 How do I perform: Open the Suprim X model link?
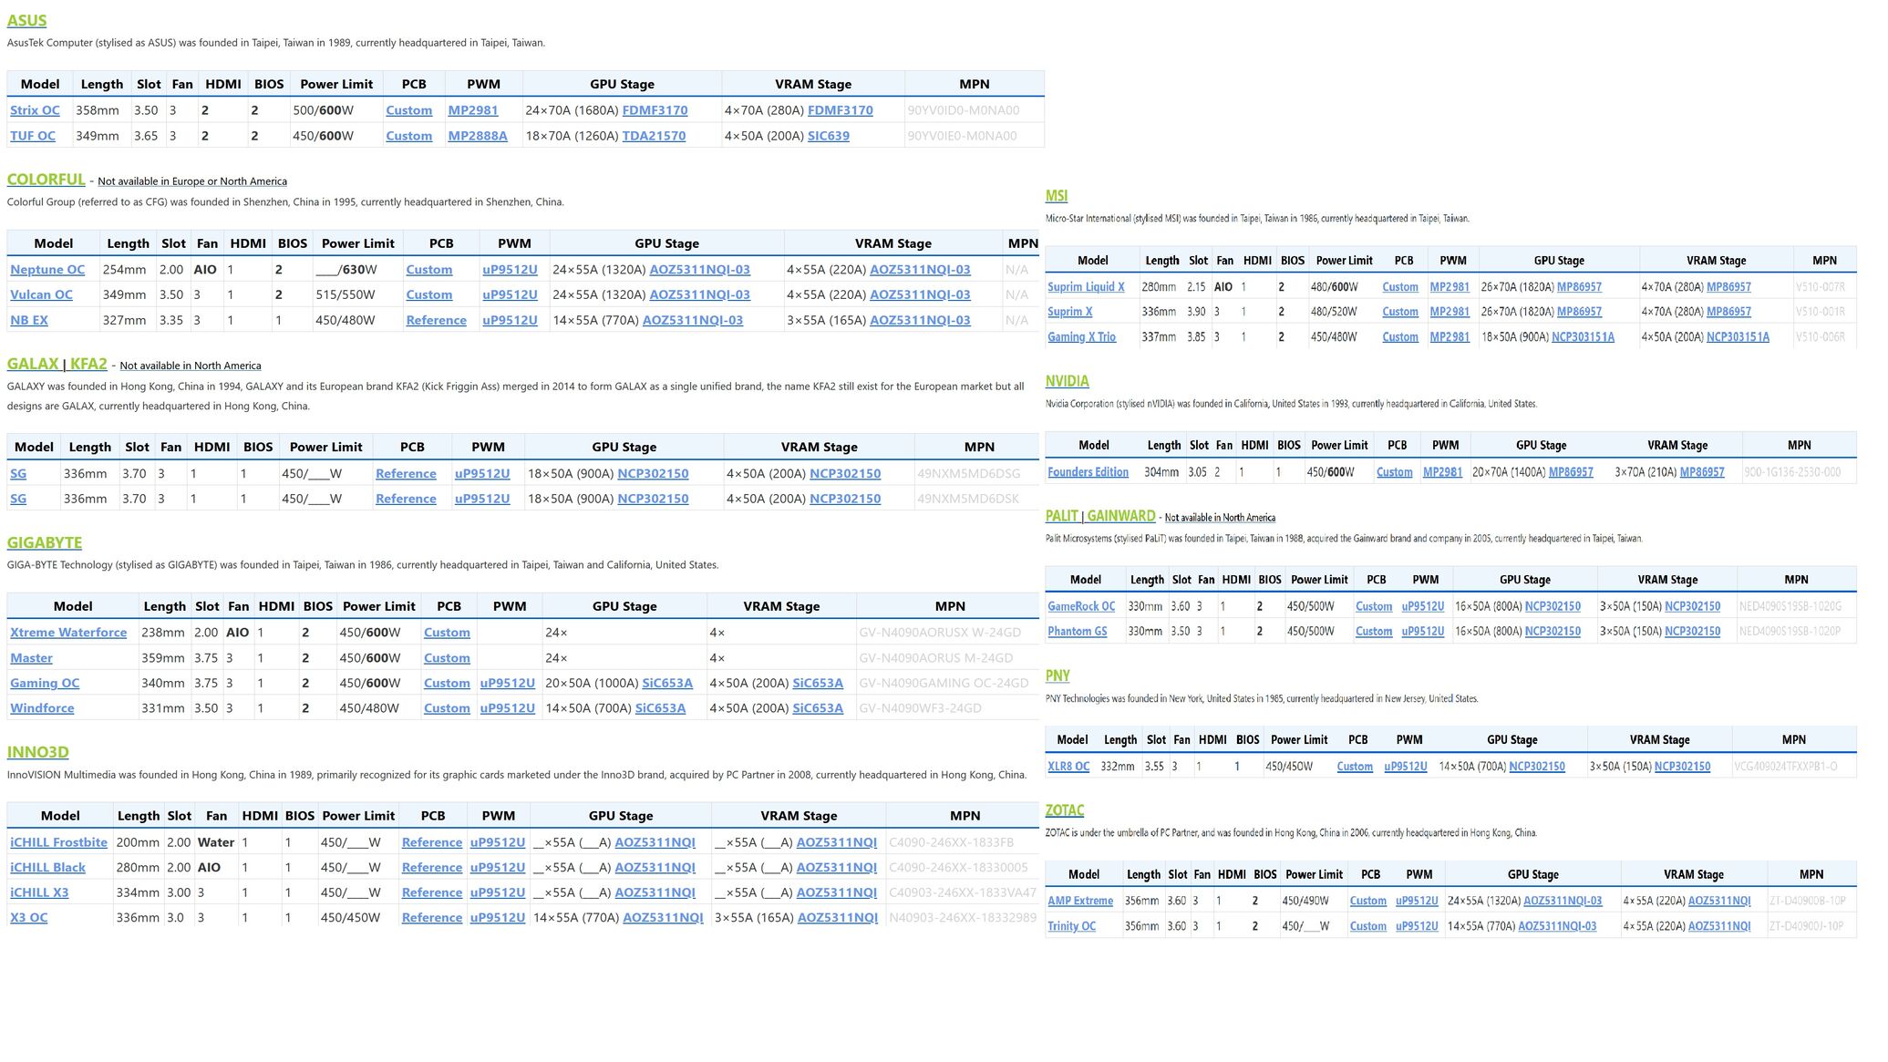click(x=1069, y=312)
